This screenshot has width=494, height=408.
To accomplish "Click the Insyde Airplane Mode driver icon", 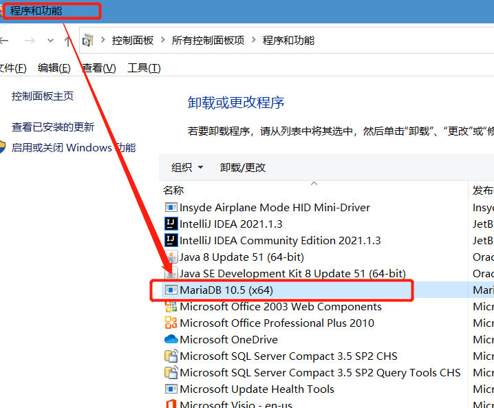I will tap(171, 207).
